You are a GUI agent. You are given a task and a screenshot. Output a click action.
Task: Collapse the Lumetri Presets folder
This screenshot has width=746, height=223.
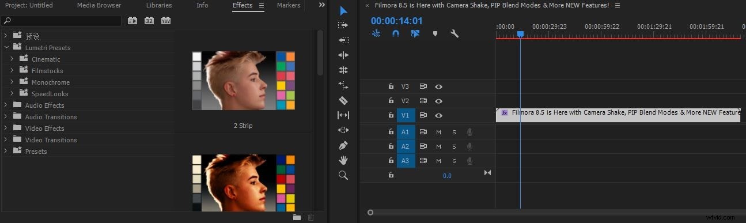point(6,47)
